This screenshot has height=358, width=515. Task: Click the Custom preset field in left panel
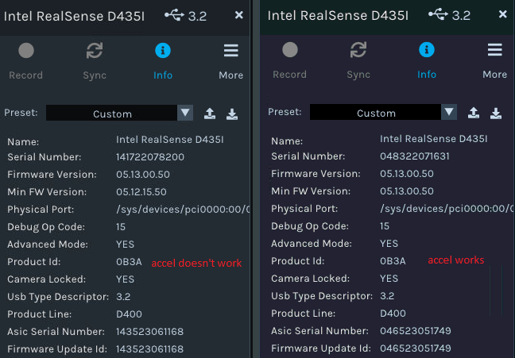pyautogui.click(x=112, y=113)
